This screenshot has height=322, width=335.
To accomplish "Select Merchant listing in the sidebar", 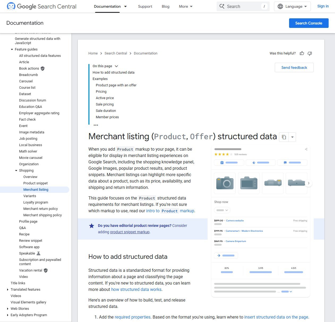I will [36, 190].
